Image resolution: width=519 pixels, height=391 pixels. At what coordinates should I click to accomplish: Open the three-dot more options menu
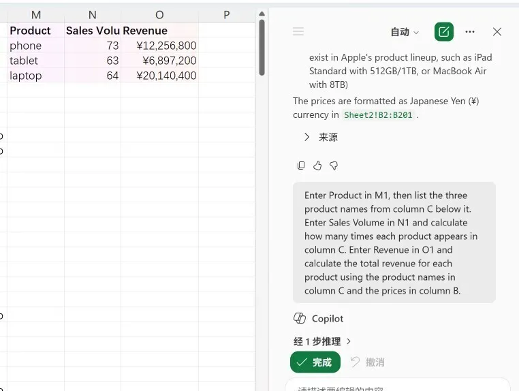coord(470,32)
